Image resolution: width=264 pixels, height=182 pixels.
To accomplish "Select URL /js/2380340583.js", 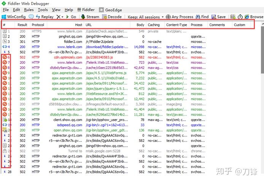I will pyautogui.click(x=99, y=57).
